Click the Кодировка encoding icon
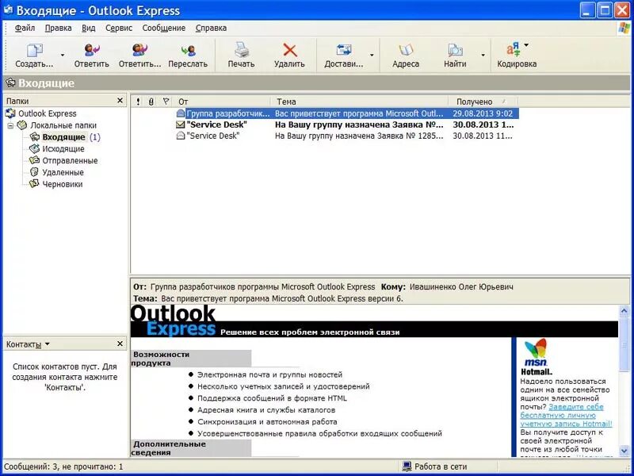Image resolution: width=634 pixels, height=476 pixels. coord(514,51)
